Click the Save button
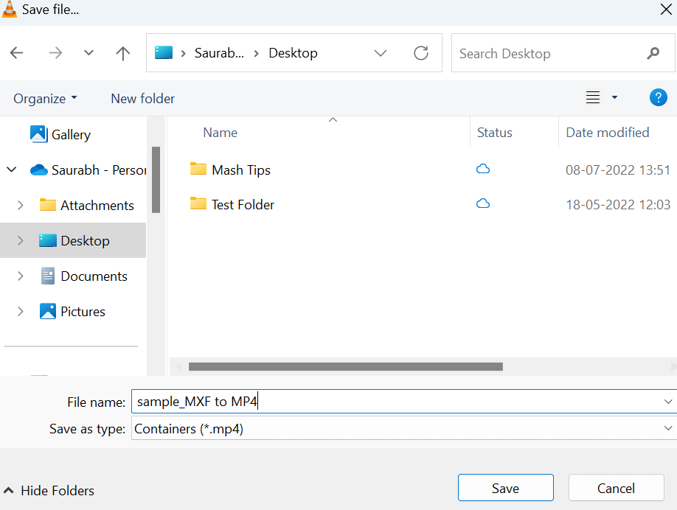 tap(506, 488)
